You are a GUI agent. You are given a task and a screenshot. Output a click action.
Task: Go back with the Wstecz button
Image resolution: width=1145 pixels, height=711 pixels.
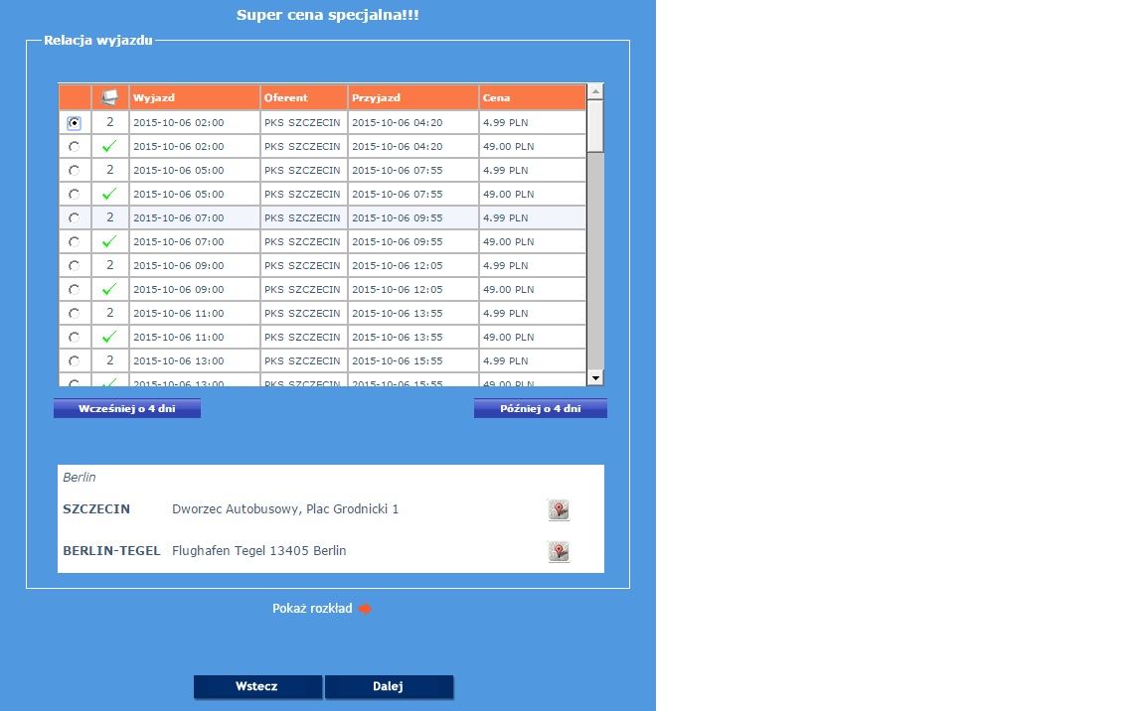tap(257, 687)
